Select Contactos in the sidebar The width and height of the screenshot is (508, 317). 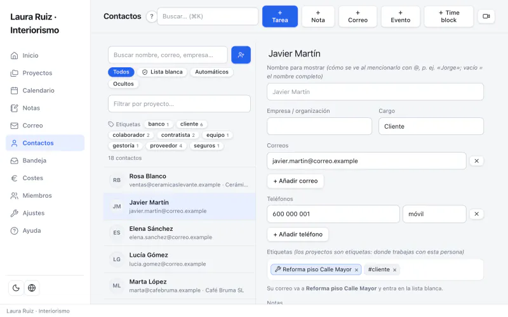(x=45, y=143)
